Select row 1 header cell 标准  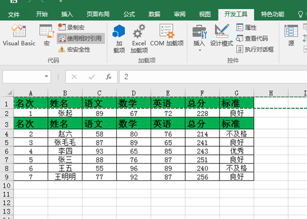[x=237, y=103]
